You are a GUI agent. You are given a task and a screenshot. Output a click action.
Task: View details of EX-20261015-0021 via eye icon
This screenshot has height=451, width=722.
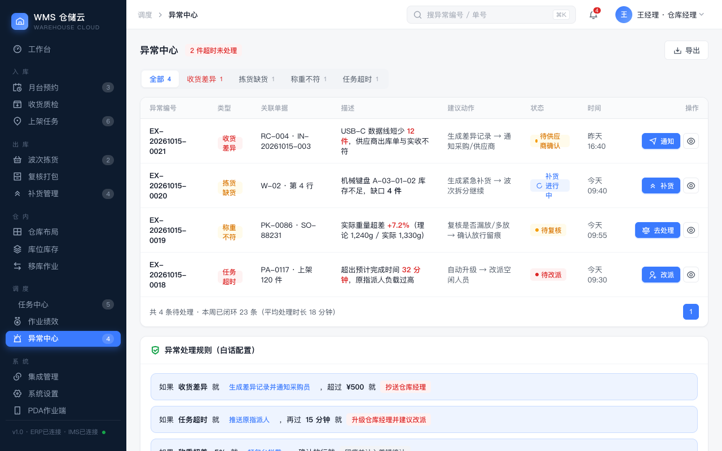(691, 141)
